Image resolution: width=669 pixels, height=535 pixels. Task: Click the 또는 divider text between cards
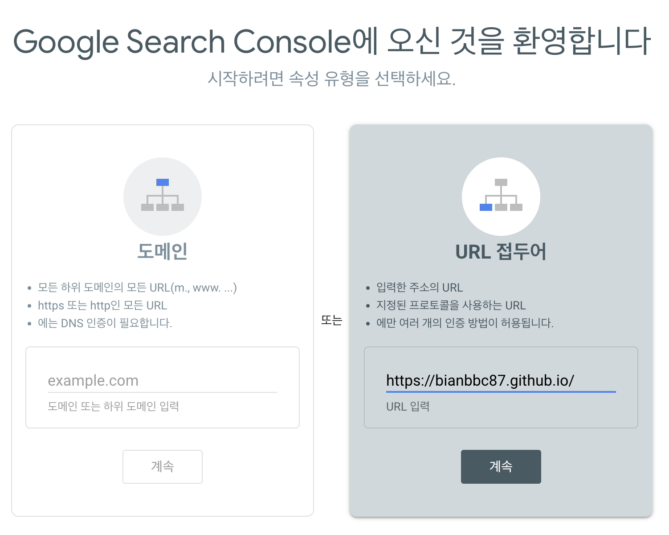tap(332, 320)
